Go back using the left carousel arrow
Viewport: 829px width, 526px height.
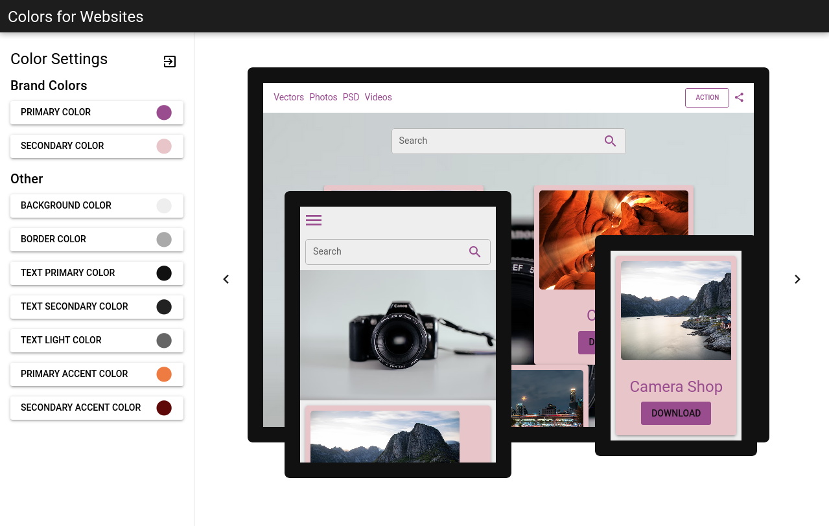pyautogui.click(x=226, y=279)
